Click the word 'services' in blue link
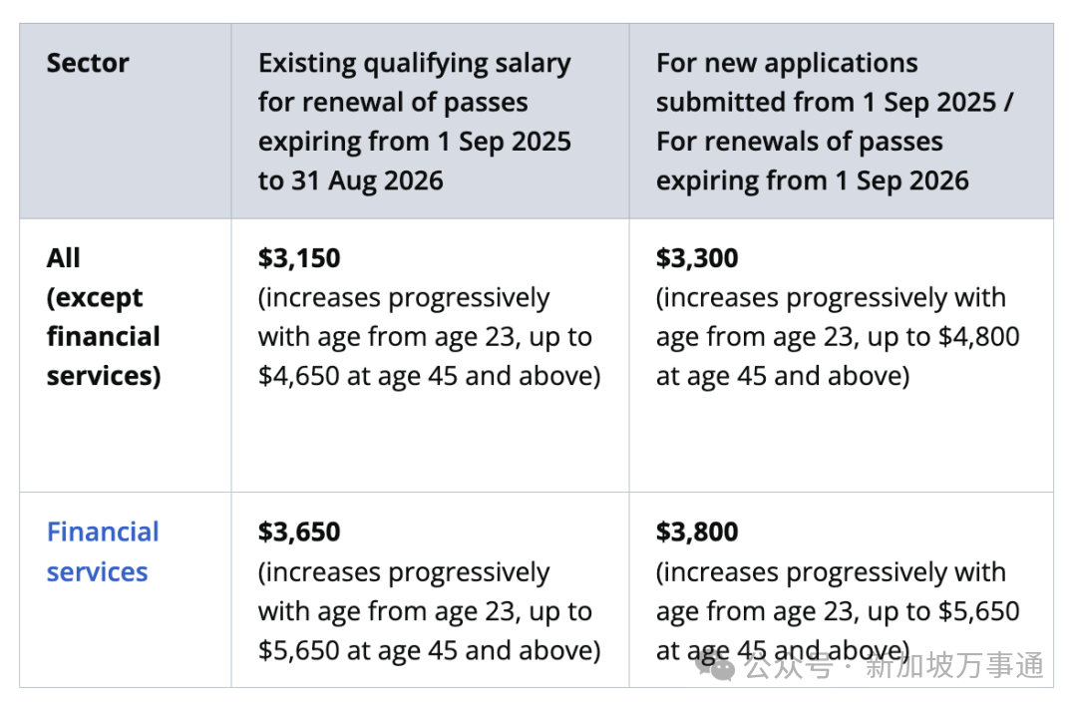 [97, 572]
